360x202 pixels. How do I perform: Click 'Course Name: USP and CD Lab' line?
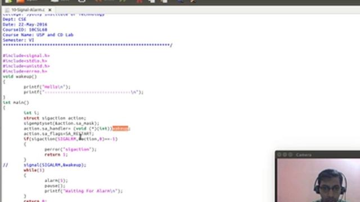pos(38,35)
